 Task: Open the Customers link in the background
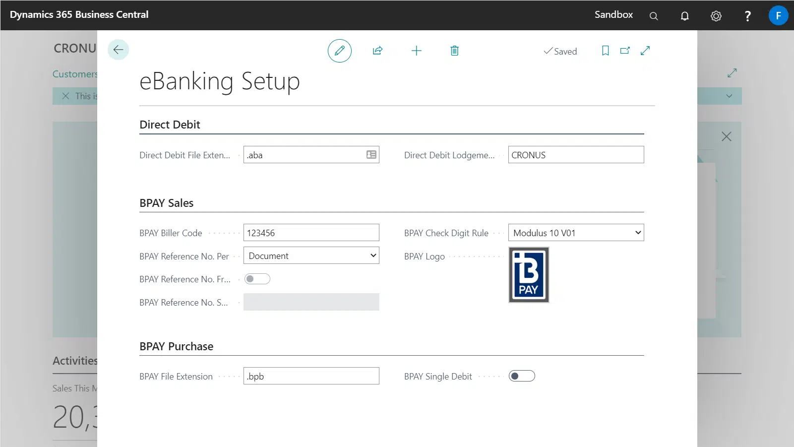click(x=74, y=73)
